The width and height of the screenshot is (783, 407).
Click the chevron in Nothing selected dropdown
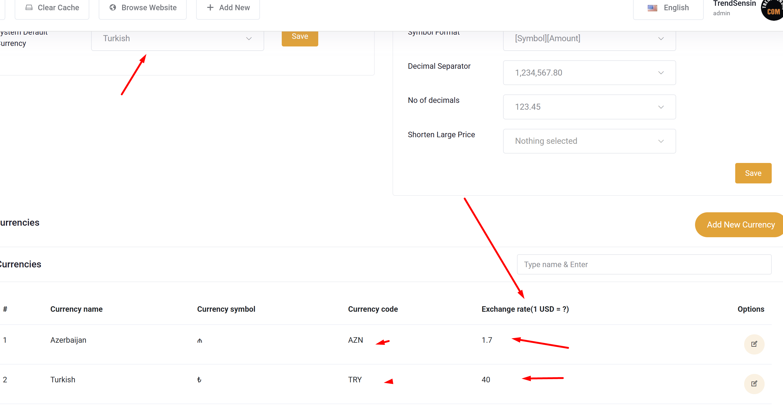(661, 141)
